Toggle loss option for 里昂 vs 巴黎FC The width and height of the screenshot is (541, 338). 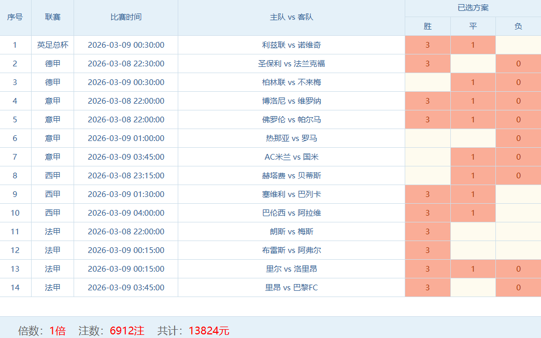click(x=518, y=288)
